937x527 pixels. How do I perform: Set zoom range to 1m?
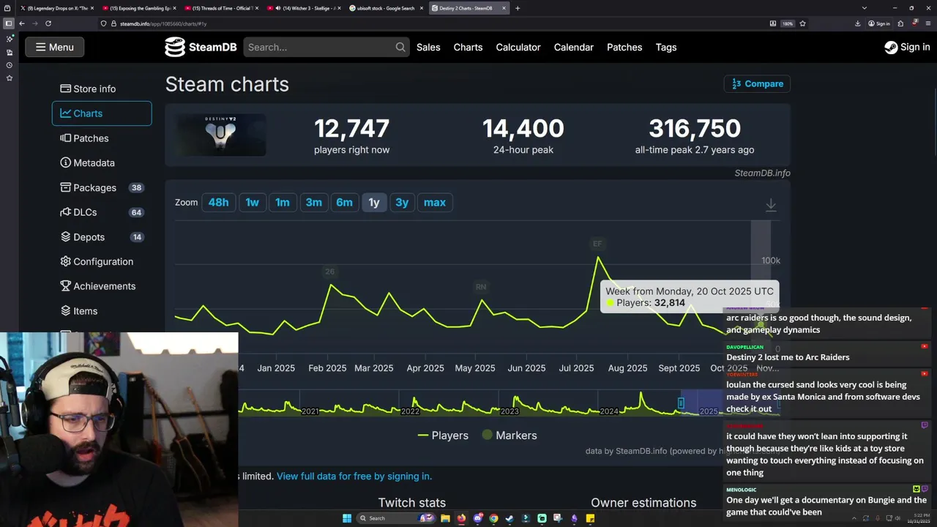[x=283, y=203]
